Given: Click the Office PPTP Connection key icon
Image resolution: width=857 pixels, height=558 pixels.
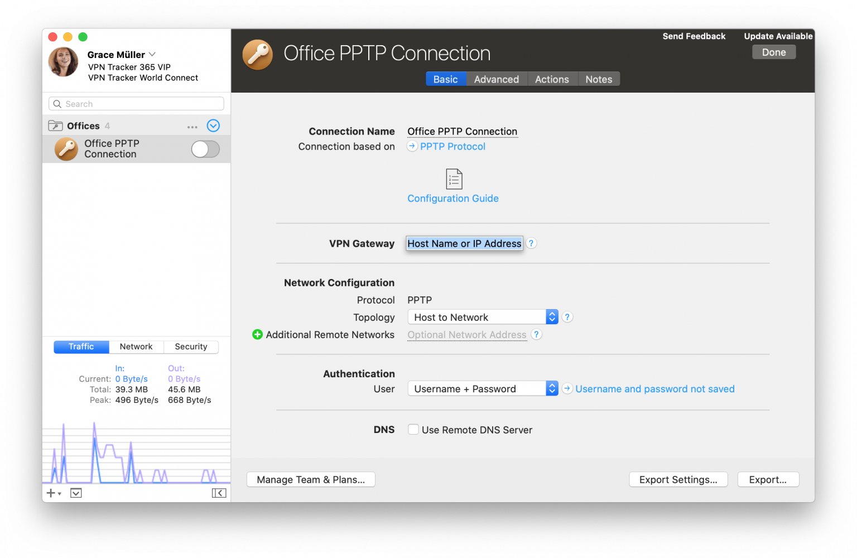Looking at the screenshot, I should 66,148.
